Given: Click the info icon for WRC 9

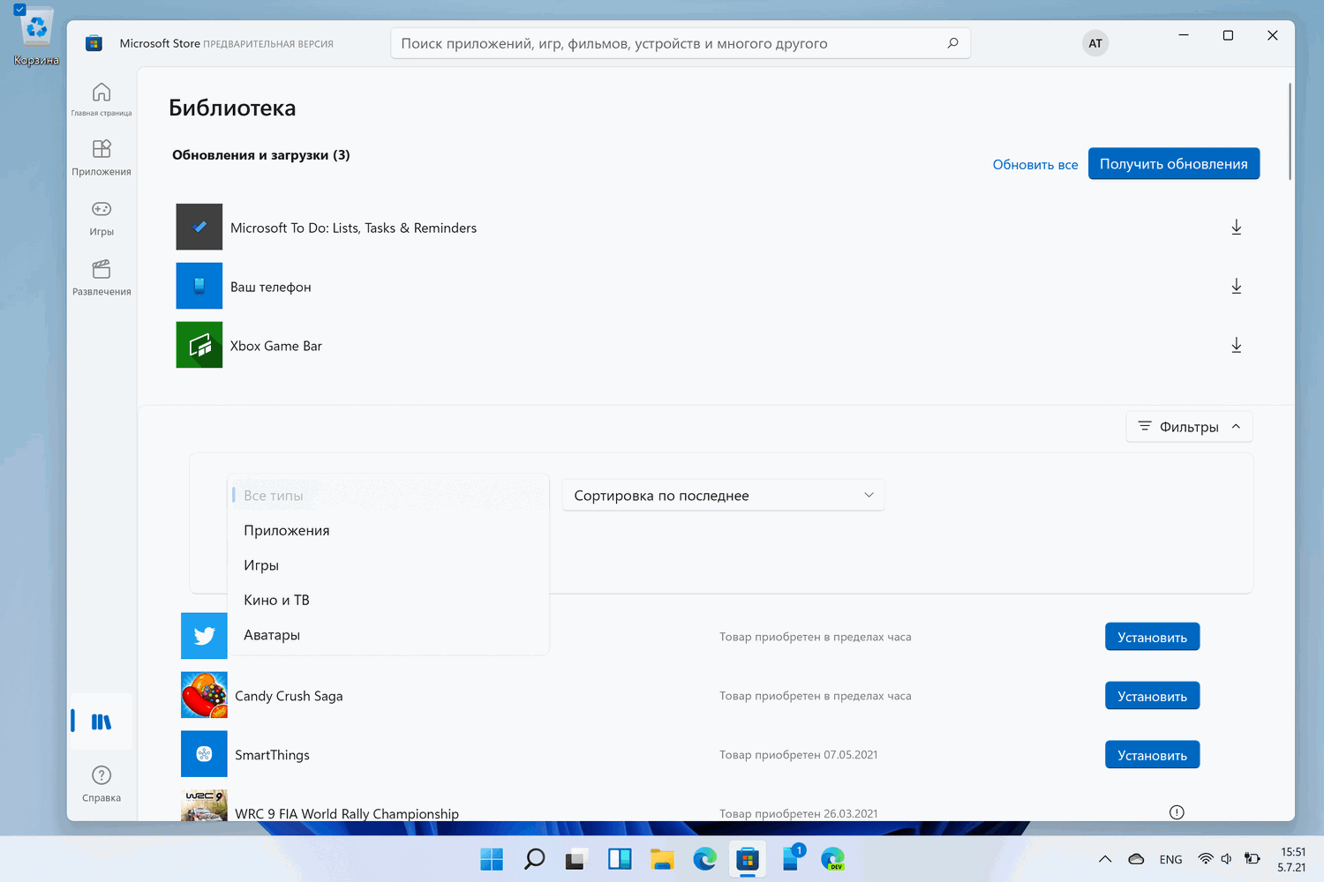Looking at the screenshot, I should click(x=1177, y=812).
